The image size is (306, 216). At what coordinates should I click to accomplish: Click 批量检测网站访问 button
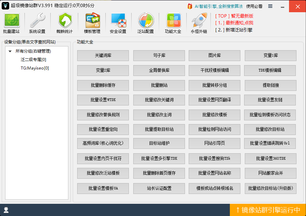[215, 130]
